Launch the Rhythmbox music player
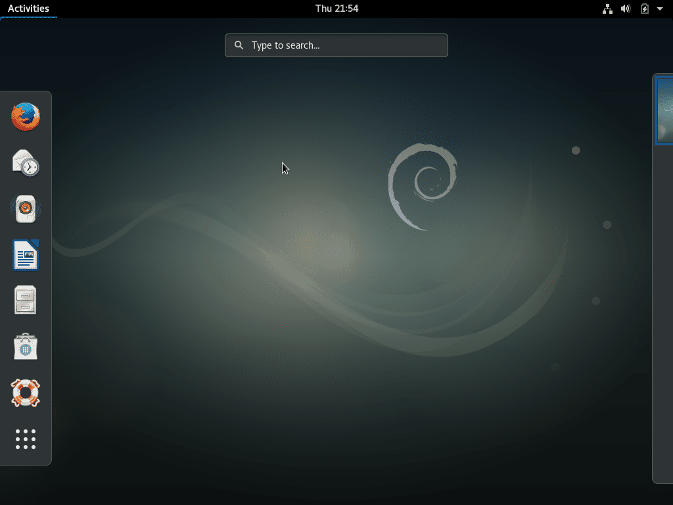The image size is (673, 505). (25, 208)
